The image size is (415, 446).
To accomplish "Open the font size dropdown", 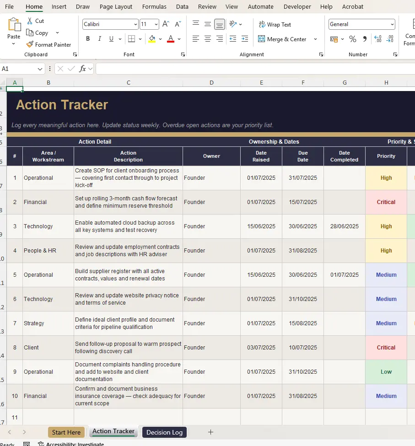I will pyautogui.click(x=156, y=24).
